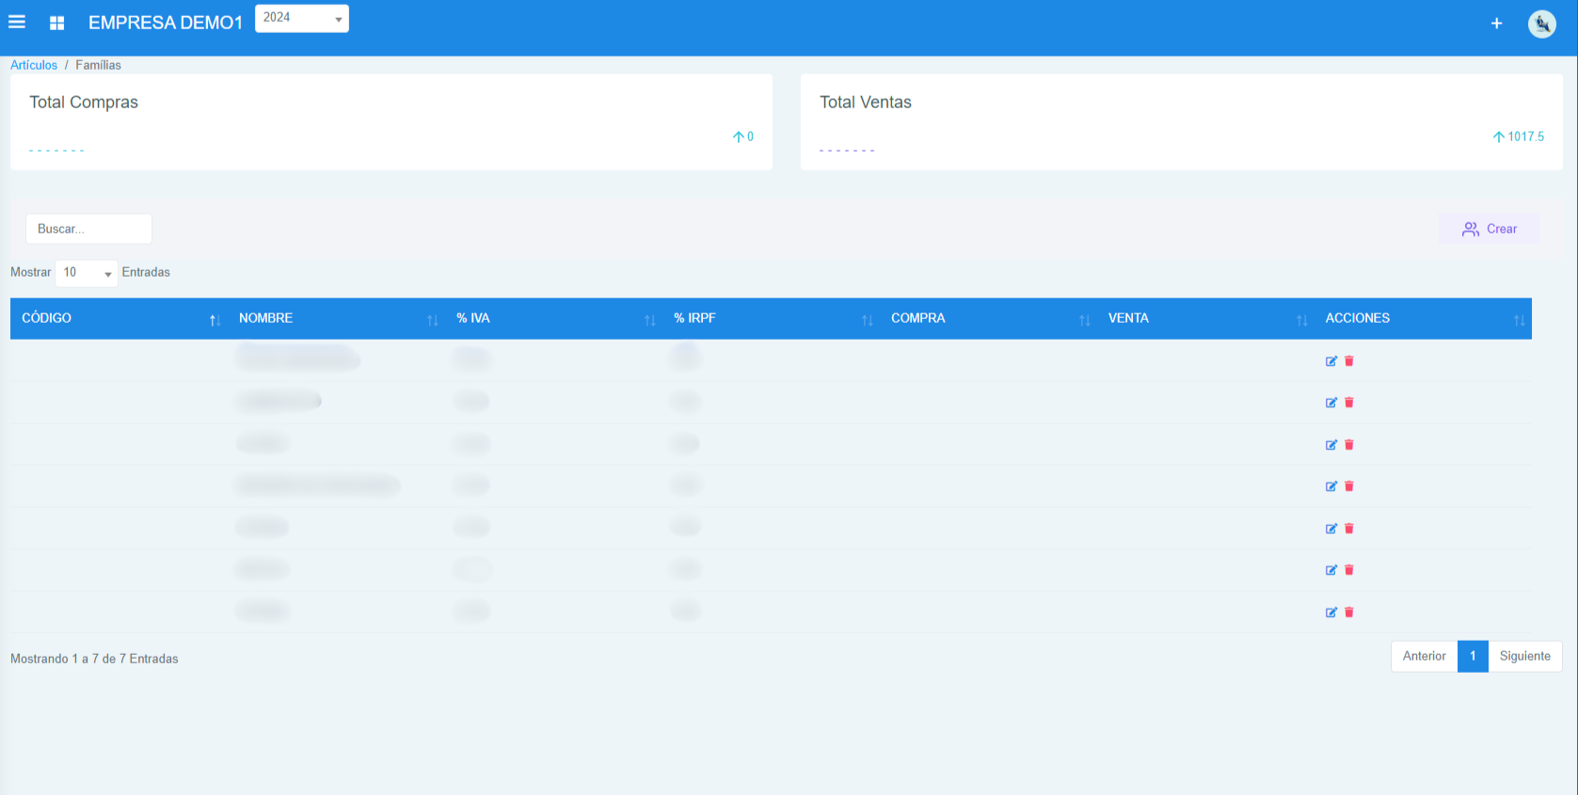This screenshot has width=1578, height=795.
Task: Click the Siguiente pagination button
Action: click(1524, 657)
